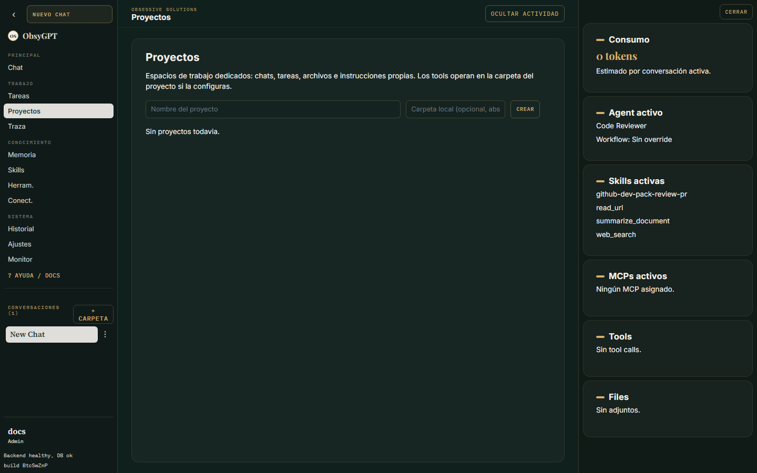The height and width of the screenshot is (473, 757).
Task: Focus the Carpeta local path field
Action: click(x=455, y=109)
